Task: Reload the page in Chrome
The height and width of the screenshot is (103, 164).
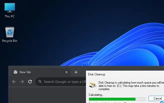Action: [x=30, y=82]
